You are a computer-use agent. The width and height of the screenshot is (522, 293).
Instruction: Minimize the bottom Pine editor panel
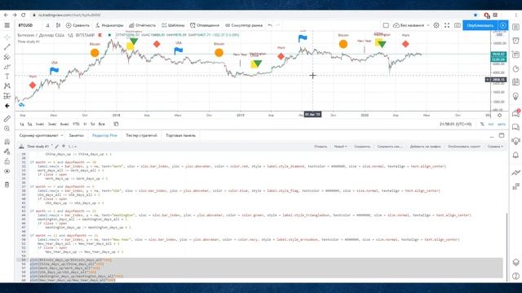[492, 136]
